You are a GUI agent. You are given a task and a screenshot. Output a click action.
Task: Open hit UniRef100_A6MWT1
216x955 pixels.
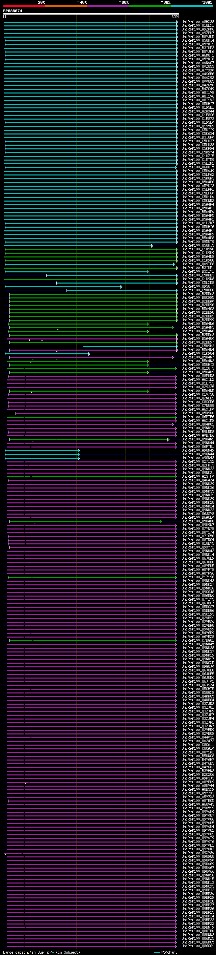point(197,55)
